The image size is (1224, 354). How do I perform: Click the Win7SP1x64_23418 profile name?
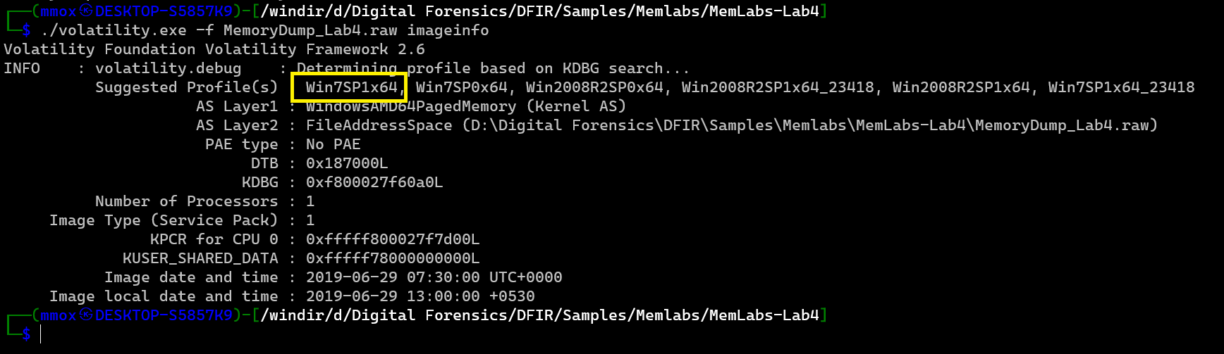pyautogui.click(x=1120, y=87)
